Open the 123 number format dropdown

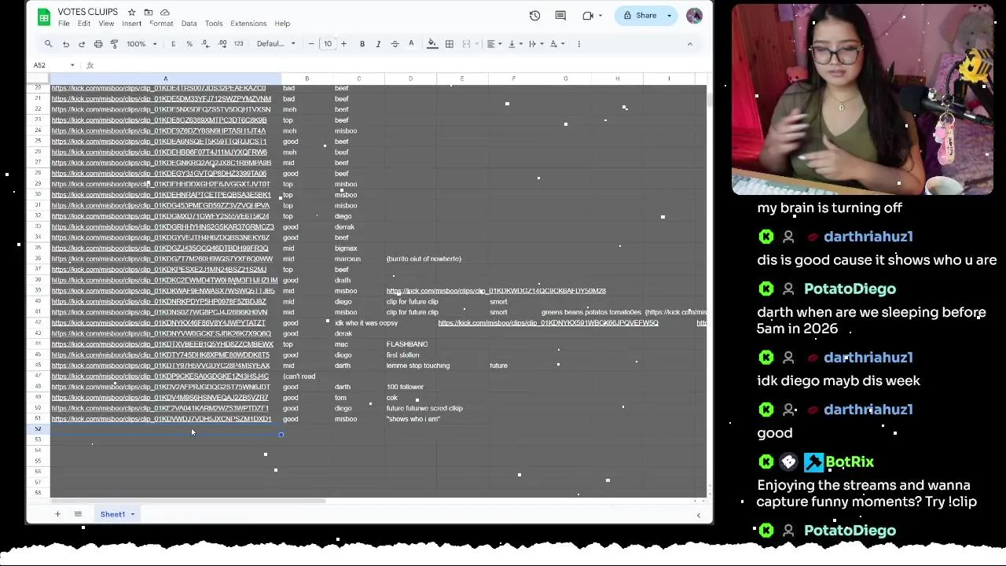point(239,44)
